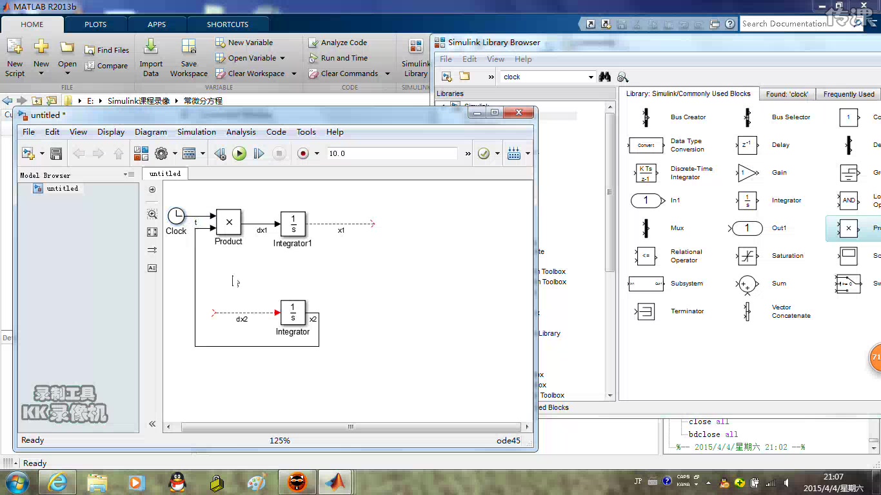Switch to the APPS tab in MATLAB
Image resolution: width=881 pixels, height=495 pixels.
[157, 24]
